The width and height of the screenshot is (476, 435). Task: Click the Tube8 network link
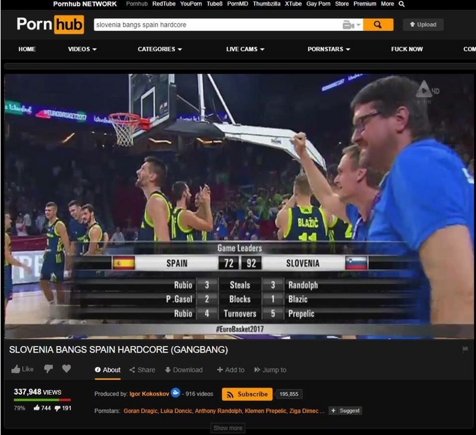tap(215, 4)
